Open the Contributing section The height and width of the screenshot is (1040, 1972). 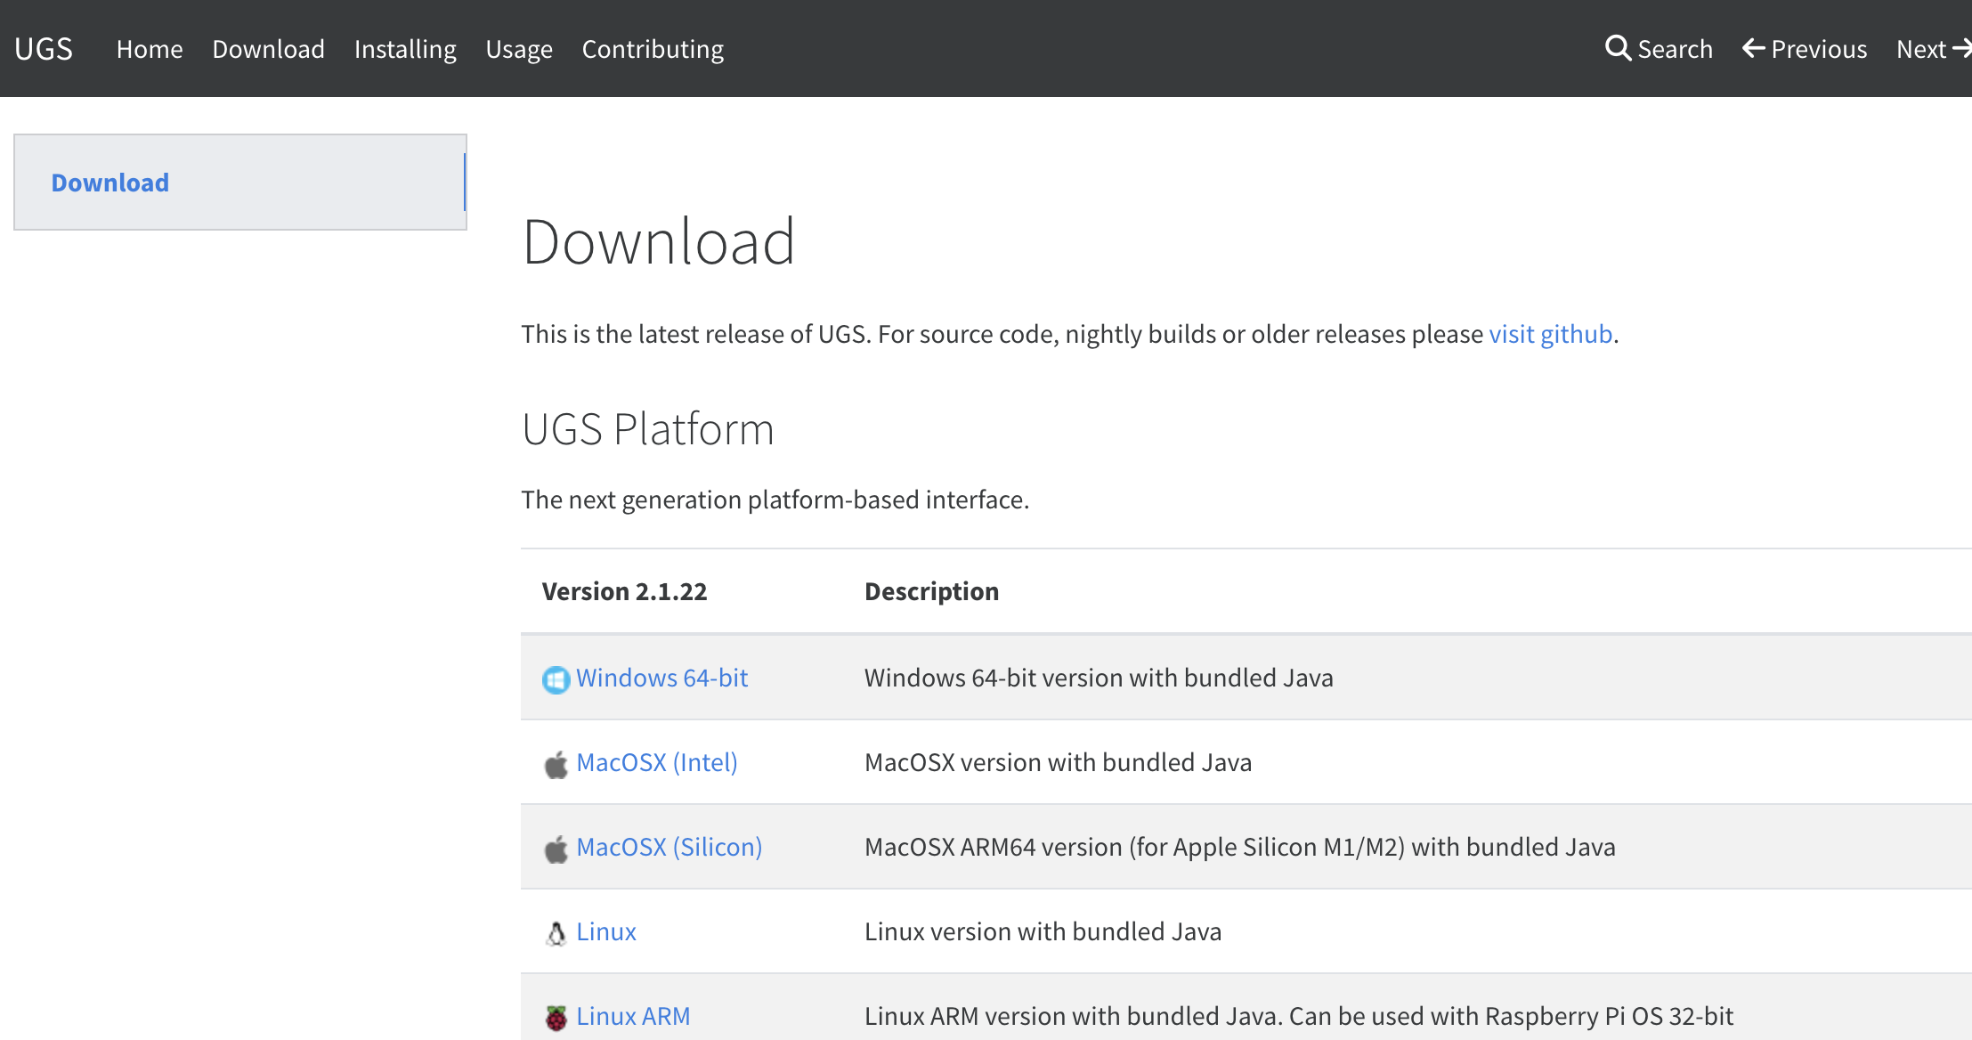tap(652, 49)
